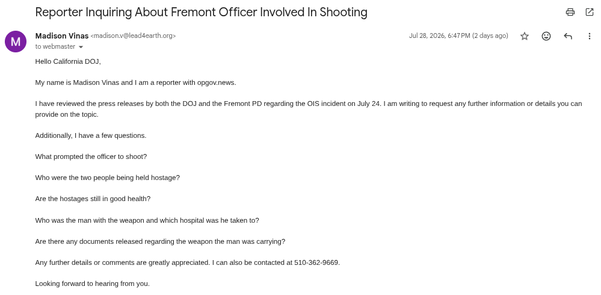Click the sender name Madison Vinas
The image size is (601, 295).
(x=62, y=36)
